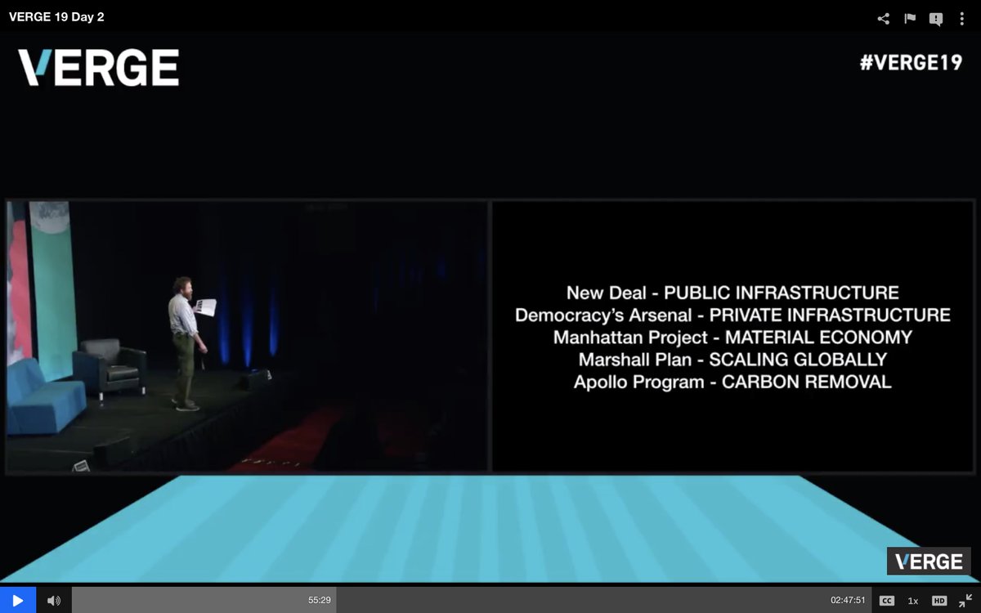The width and height of the screenshot is (981, 613).
Task: Toggle HD quality setting
Action: pos(939,601)
